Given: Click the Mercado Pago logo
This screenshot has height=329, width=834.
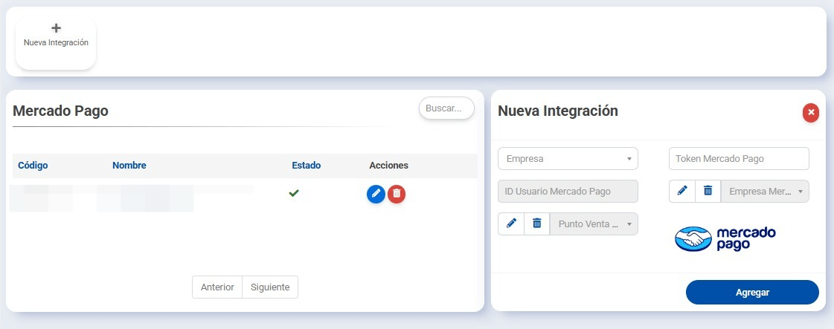Looking at the screenshot, I should click(725, 239).
